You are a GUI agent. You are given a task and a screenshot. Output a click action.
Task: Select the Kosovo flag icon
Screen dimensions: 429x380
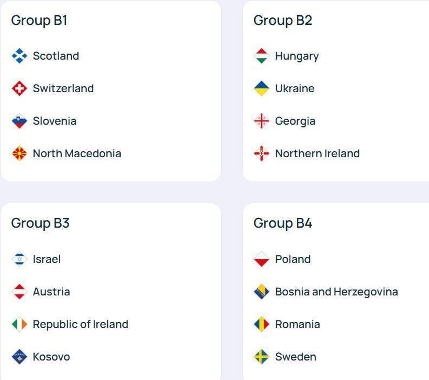[x=19, y=357]
